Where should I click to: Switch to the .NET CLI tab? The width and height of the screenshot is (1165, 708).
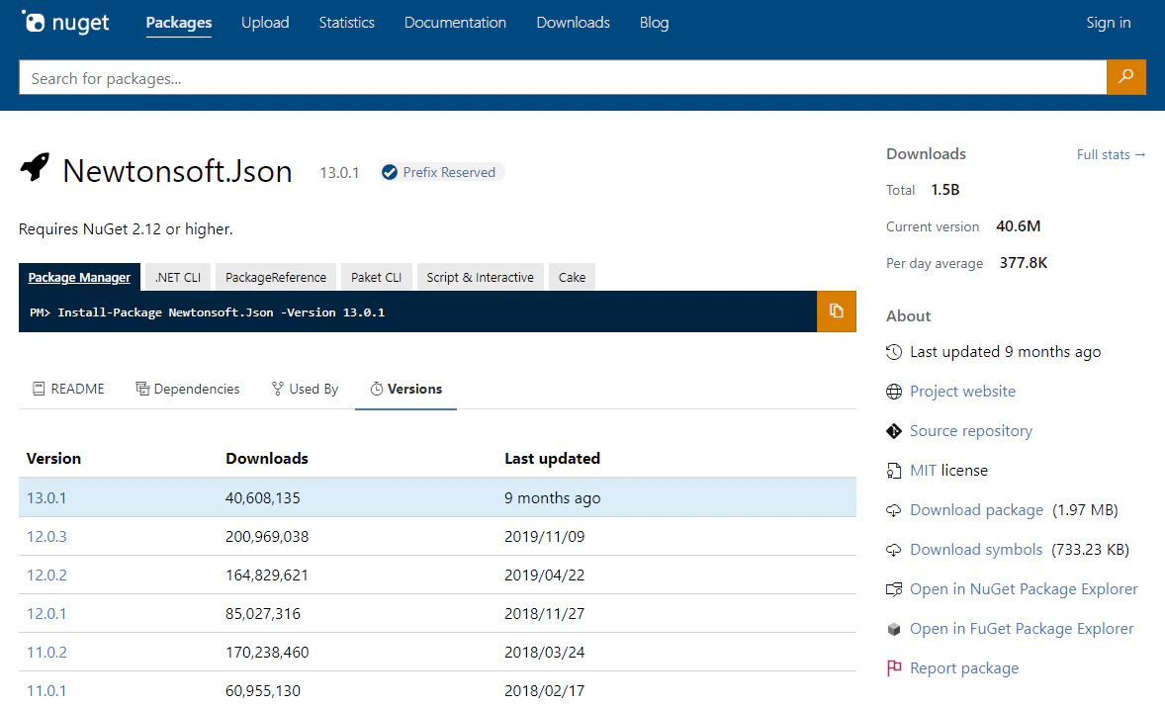coord(178,277)
